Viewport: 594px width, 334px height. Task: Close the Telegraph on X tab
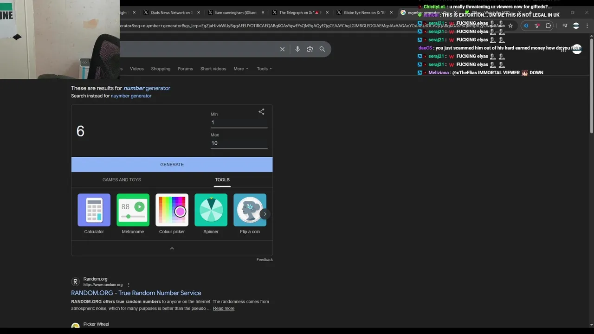327,13
